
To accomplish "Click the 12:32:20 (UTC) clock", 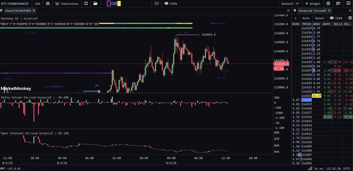I will tap(339, 169).
